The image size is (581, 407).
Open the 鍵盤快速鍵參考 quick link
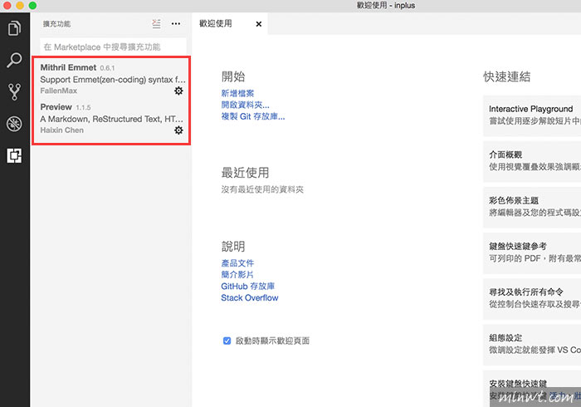[x=532, y=253]
